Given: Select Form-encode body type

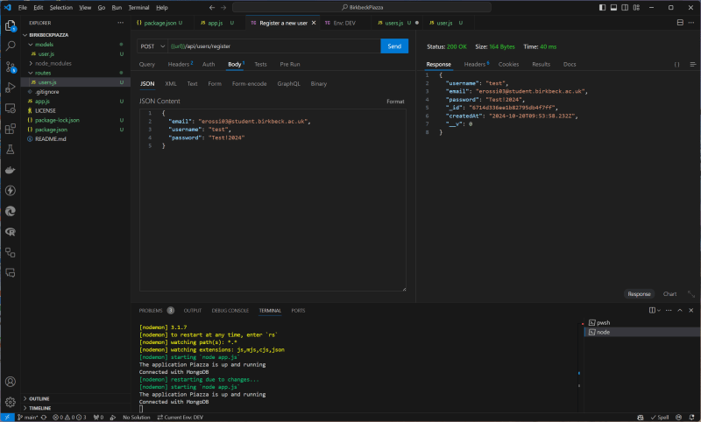Looking at the screenshot, I should tap(249, 84).
